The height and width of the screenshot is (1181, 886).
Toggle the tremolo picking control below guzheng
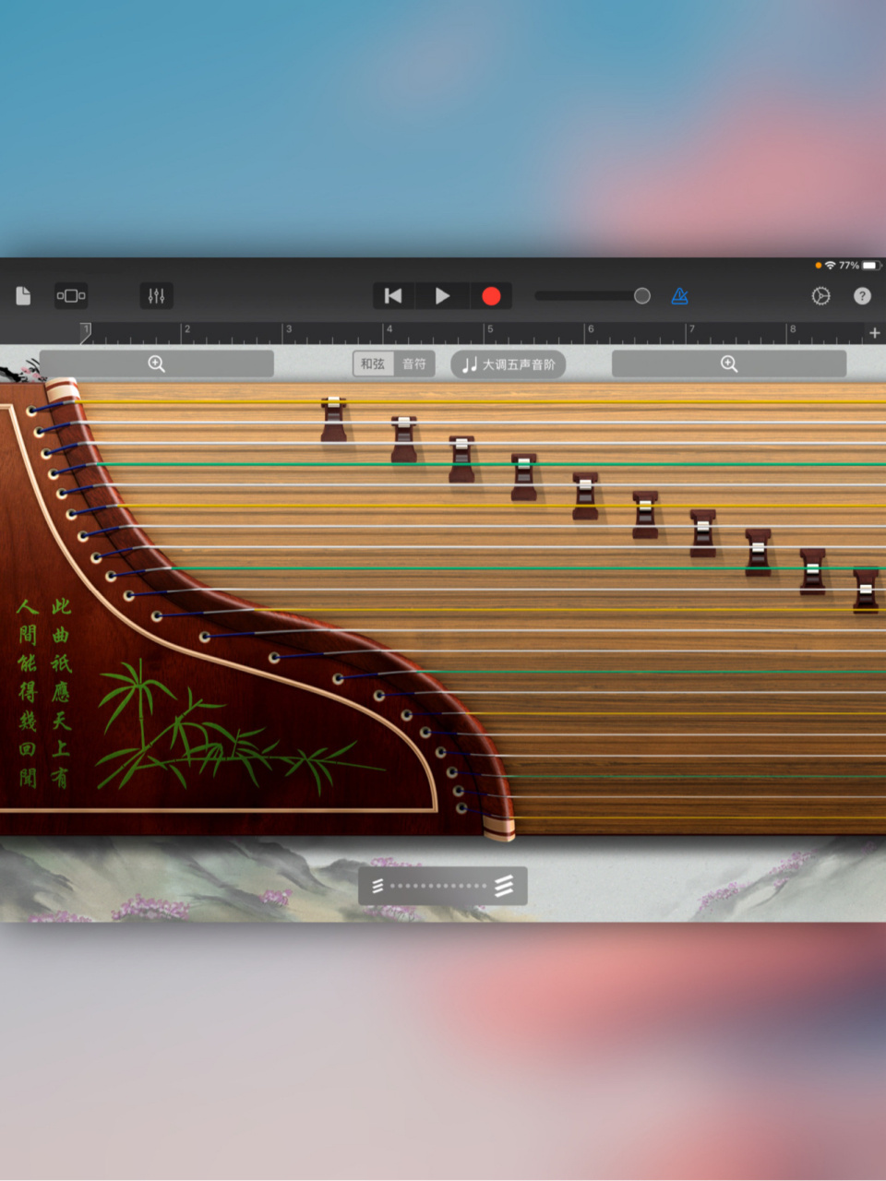443,886
